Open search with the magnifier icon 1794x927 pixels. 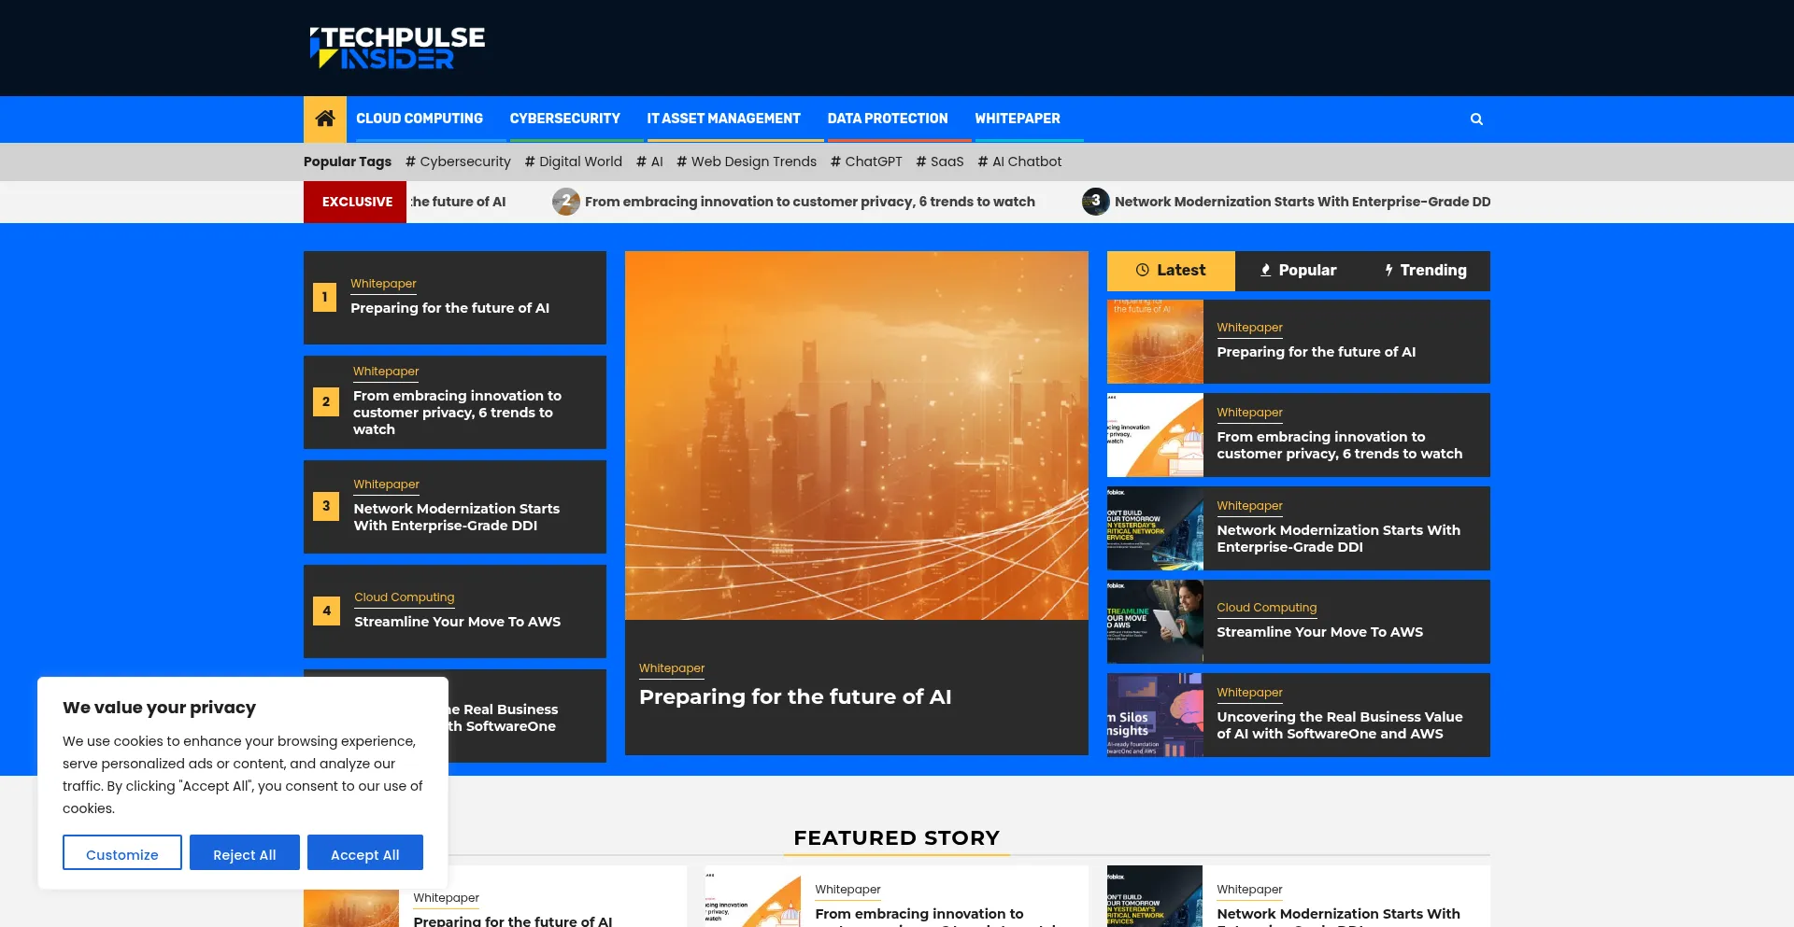pos(1476,119)
